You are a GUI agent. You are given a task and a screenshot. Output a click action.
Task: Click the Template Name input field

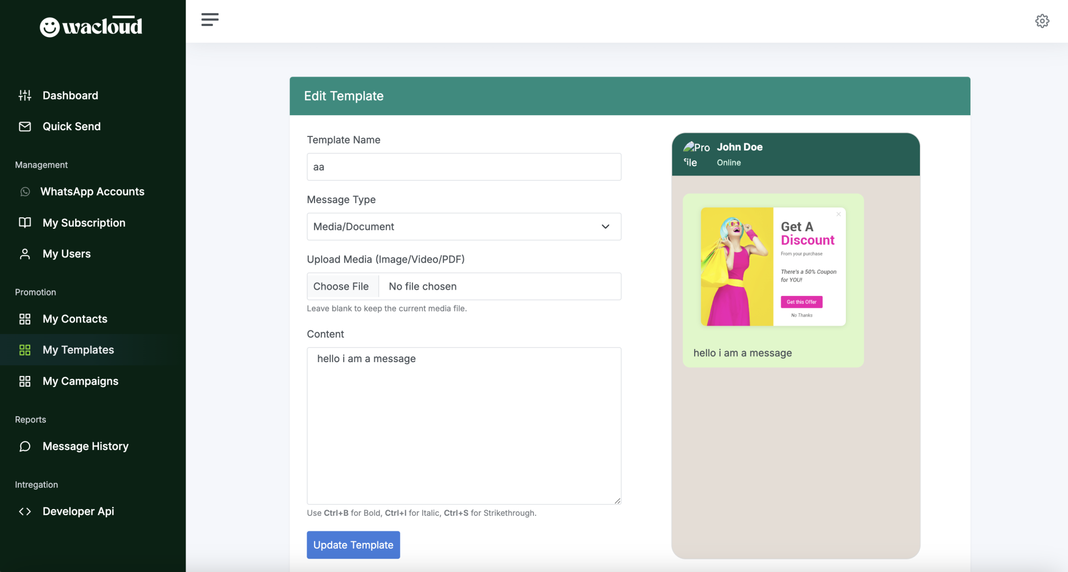pos(464,167)
